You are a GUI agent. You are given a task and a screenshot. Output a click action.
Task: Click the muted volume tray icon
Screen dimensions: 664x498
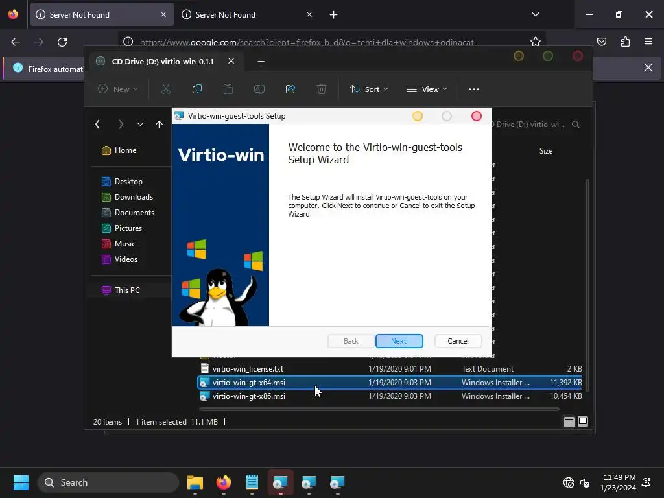click(x=585, y=482)
